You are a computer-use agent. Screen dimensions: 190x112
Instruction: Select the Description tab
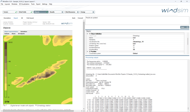coord(7,18)
